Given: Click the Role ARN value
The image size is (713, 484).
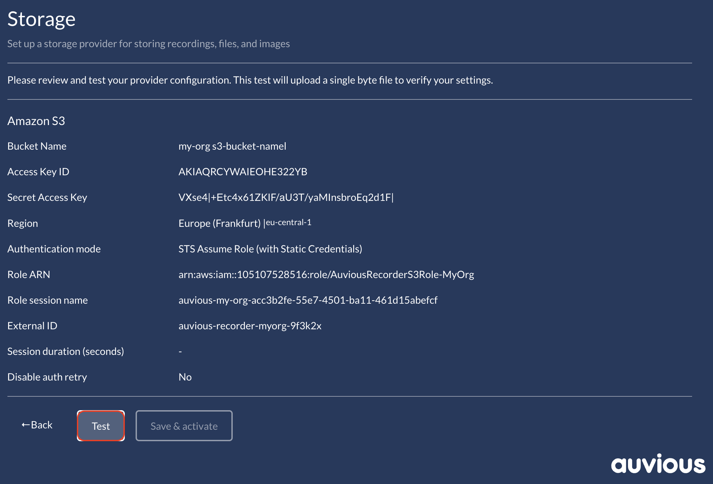Looking at the screenshot, I should click(326, 275).
